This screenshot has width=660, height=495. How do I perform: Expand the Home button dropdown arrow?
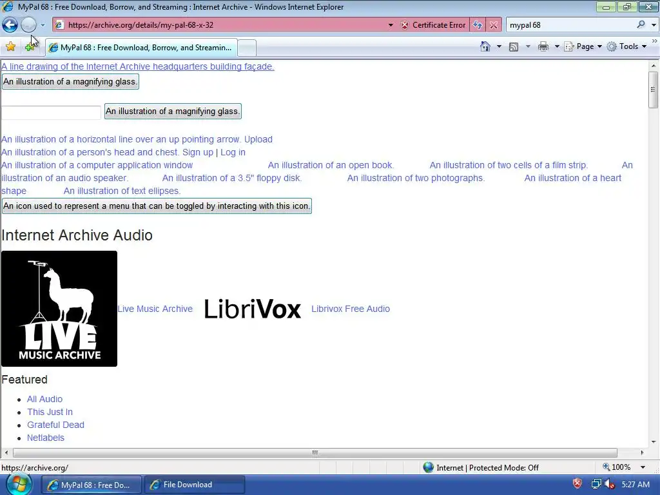point(499,46)
